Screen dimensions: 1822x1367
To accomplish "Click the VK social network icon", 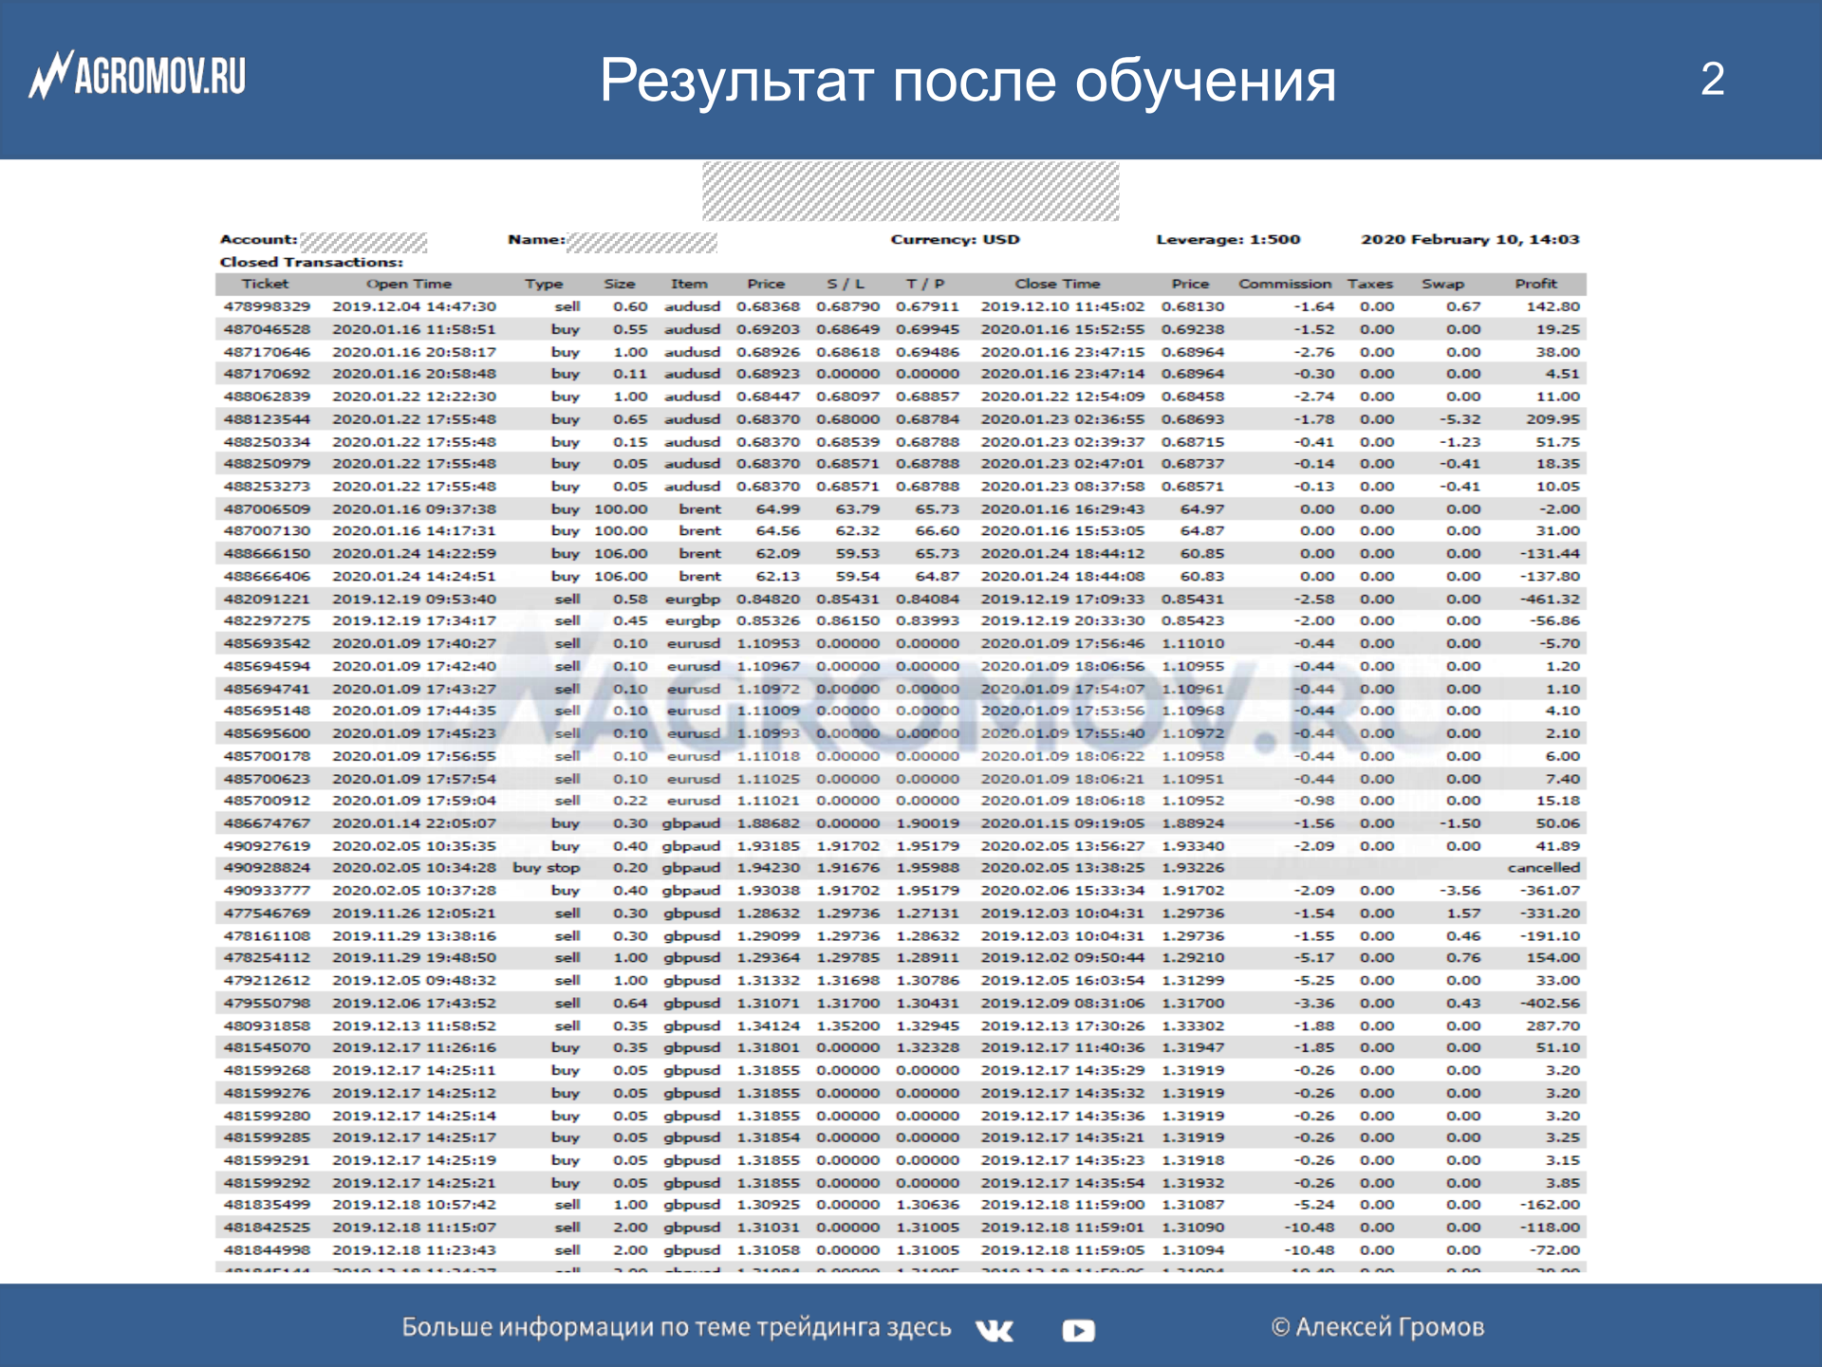I will tap(995, 1330).
